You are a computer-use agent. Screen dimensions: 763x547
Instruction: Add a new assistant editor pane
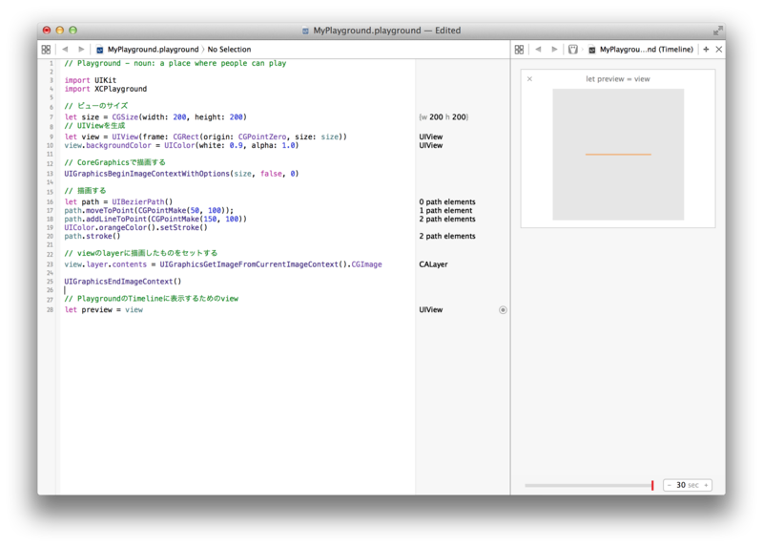click(706, 50)
